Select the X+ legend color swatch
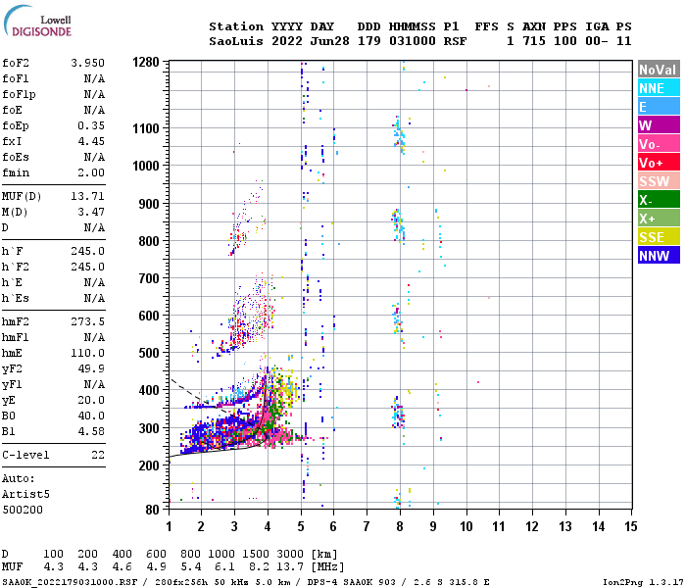686x588 pixels. pyautogui.click(x=659, y=219)
